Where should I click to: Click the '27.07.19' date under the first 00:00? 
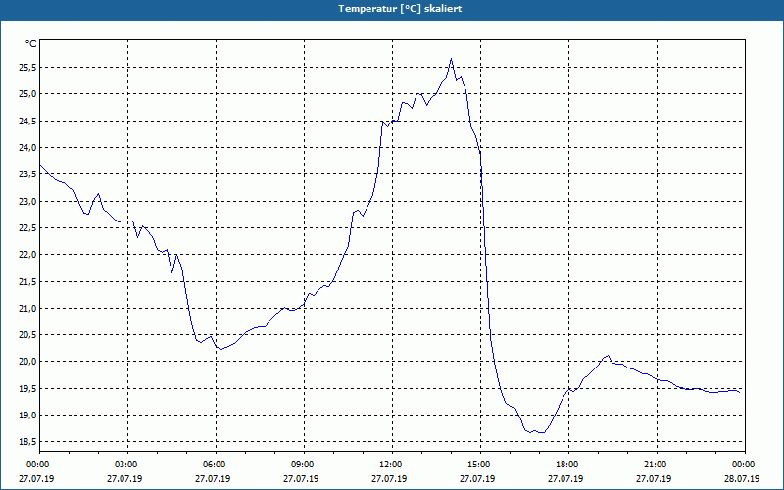[x=36, y=478]
